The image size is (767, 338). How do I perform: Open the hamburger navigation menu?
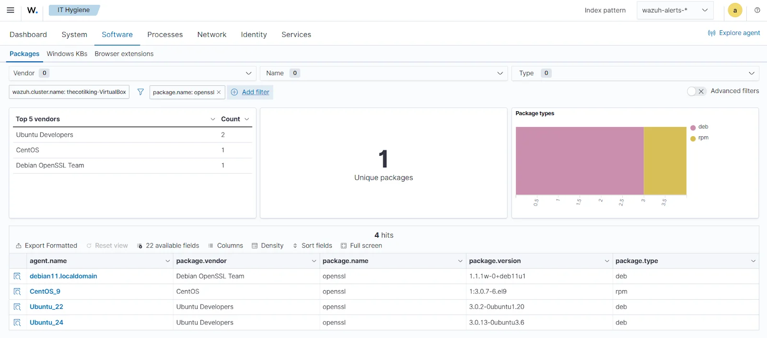[10, 10]
